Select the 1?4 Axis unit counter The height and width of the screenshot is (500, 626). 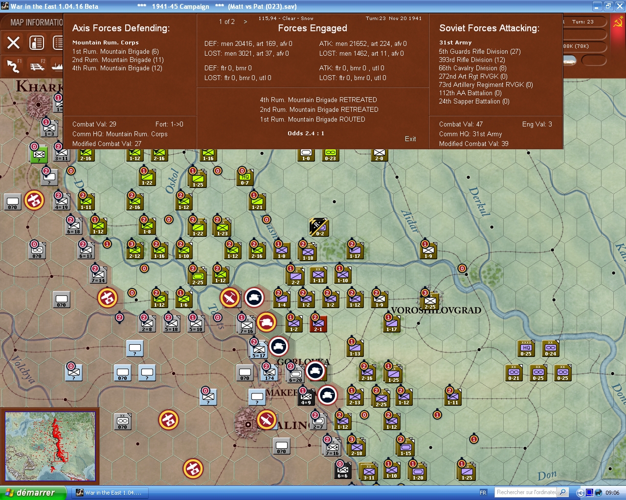coord(269,373)
